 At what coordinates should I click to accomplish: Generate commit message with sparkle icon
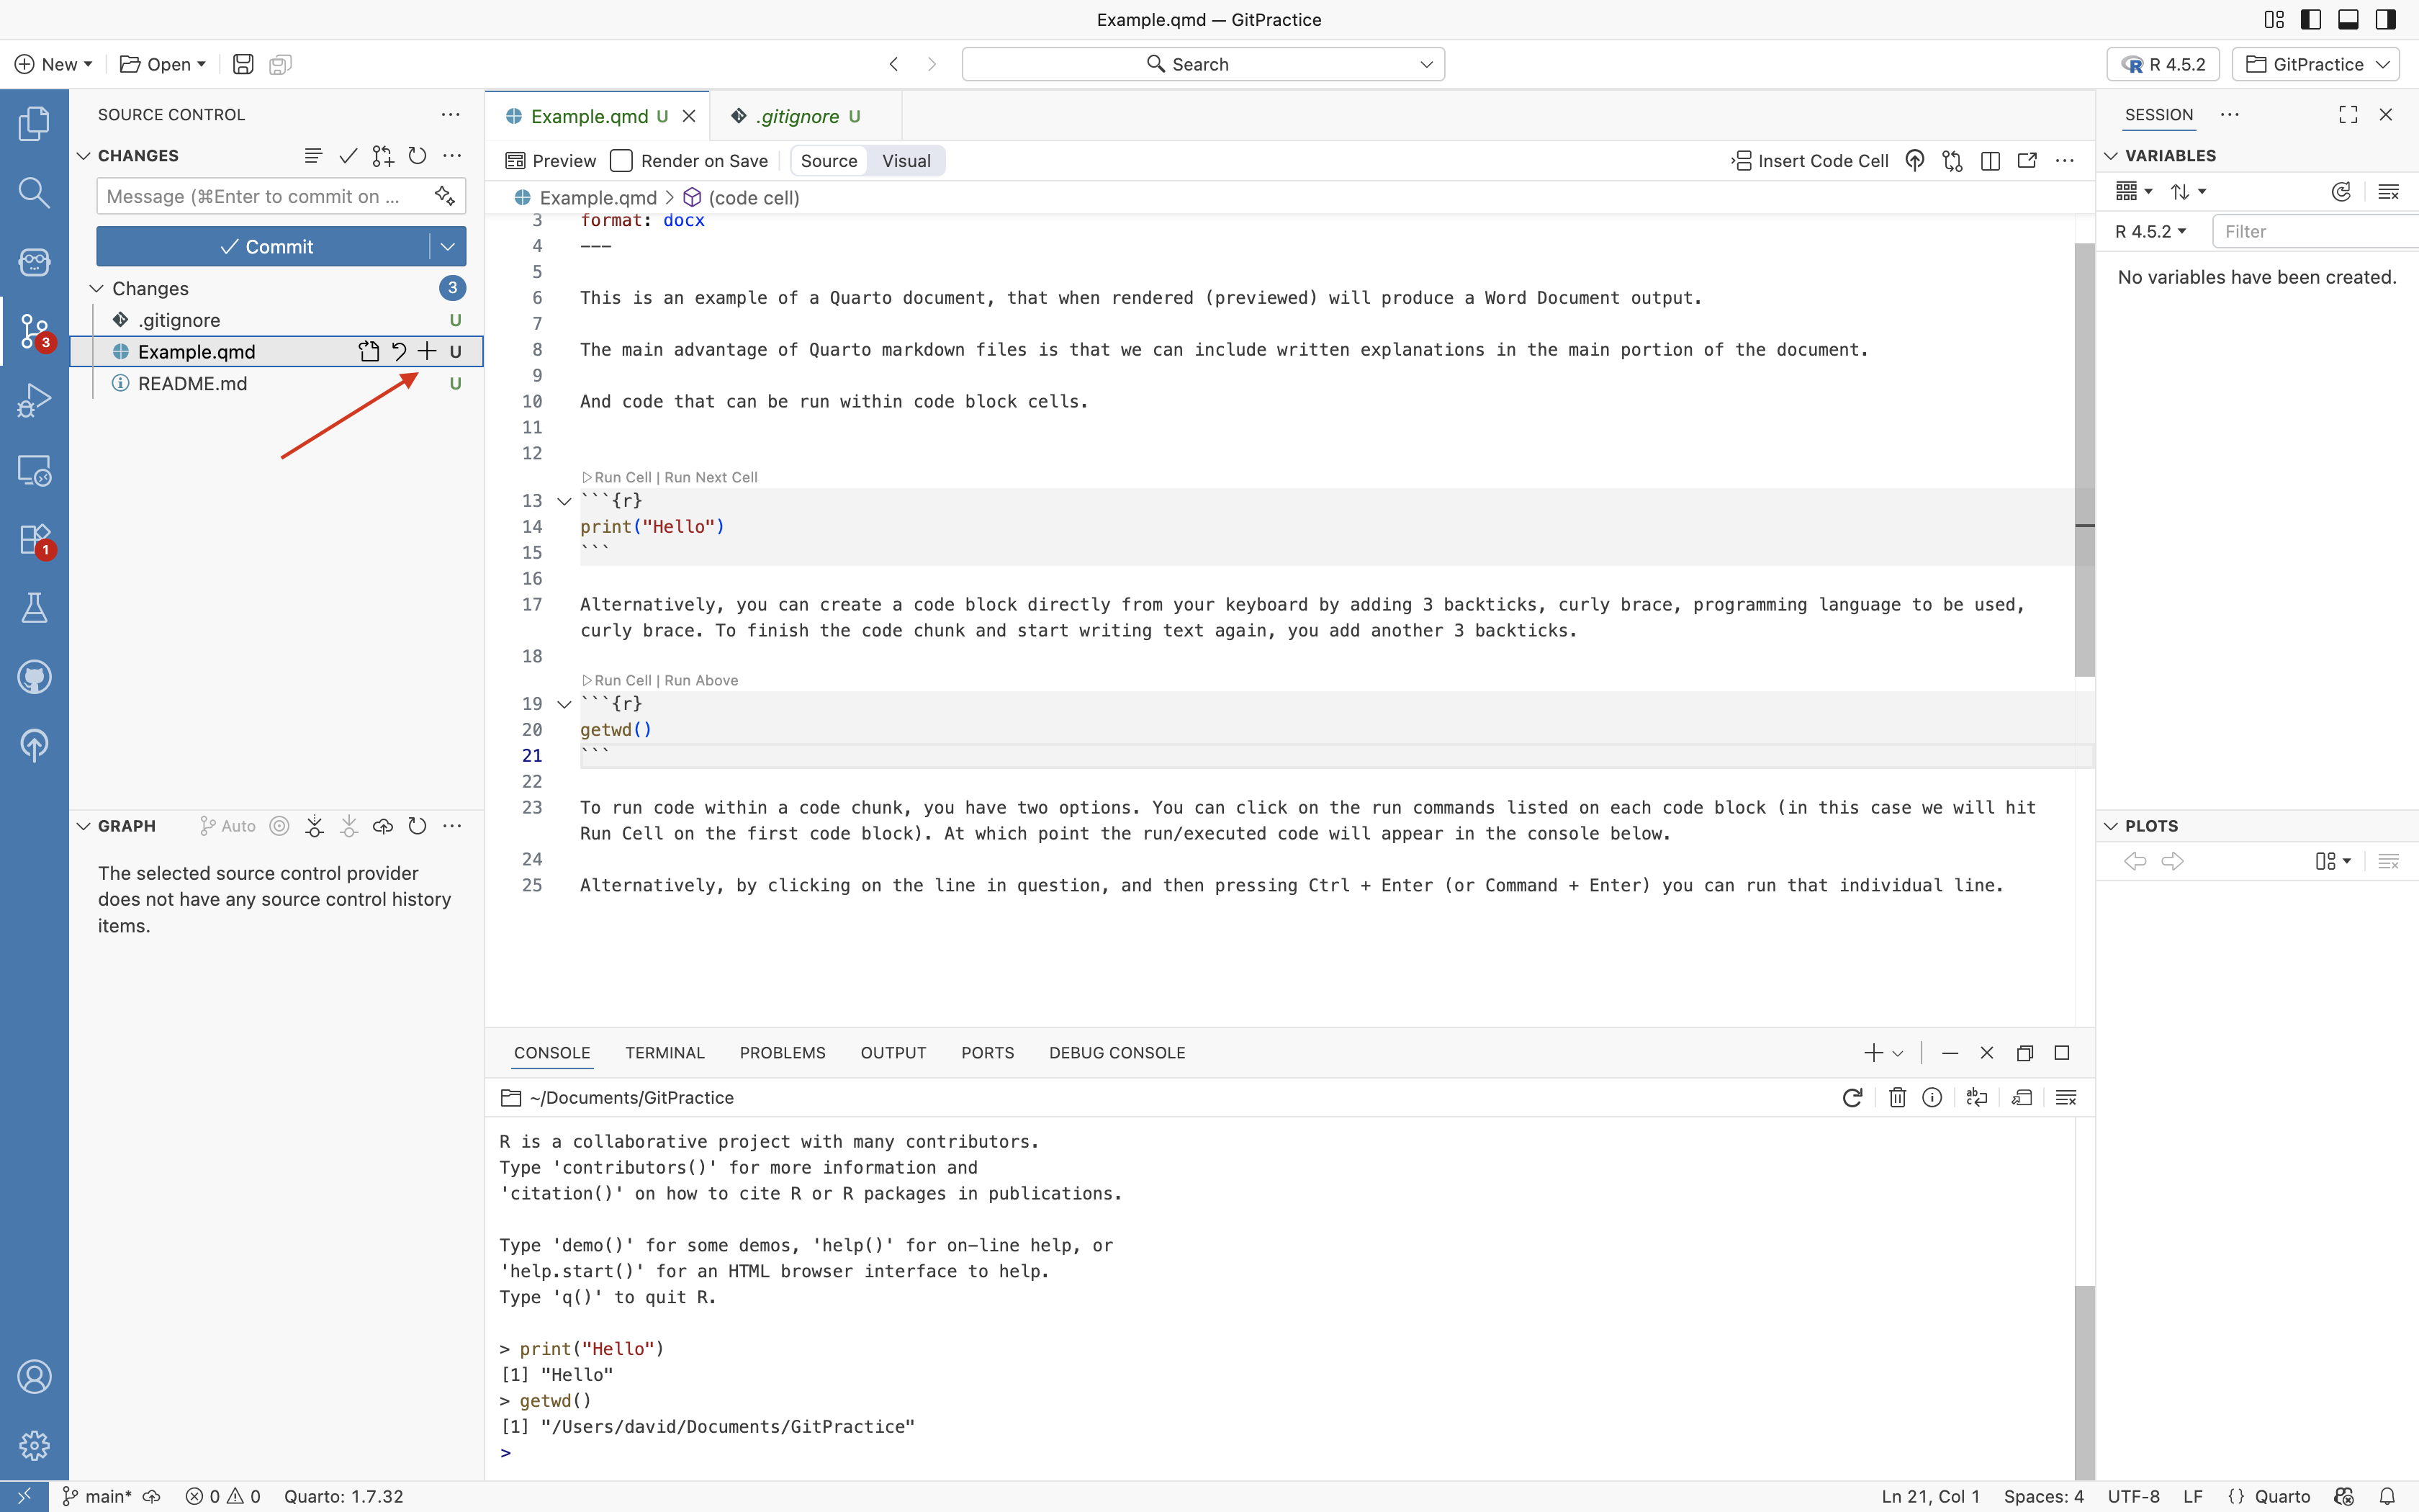(445, 196)
